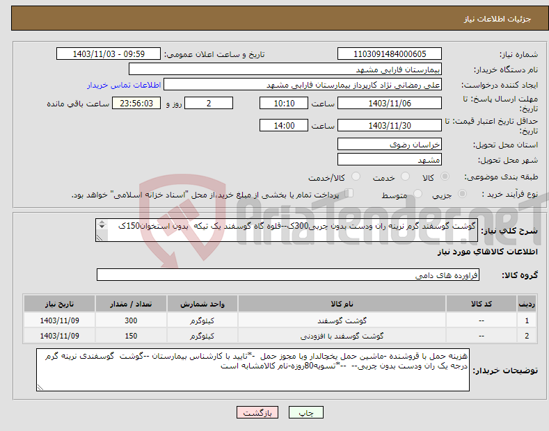Viewport: 549px width, 431px height.
Task: Click price validity date 1403/11/30
Action: click(390, 125)
